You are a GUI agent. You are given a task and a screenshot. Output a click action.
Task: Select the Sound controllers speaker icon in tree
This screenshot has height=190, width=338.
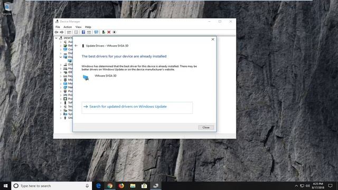pyautogui.click(x=65, y=107)
